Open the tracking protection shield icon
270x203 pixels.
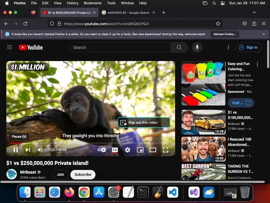[52, 24]
